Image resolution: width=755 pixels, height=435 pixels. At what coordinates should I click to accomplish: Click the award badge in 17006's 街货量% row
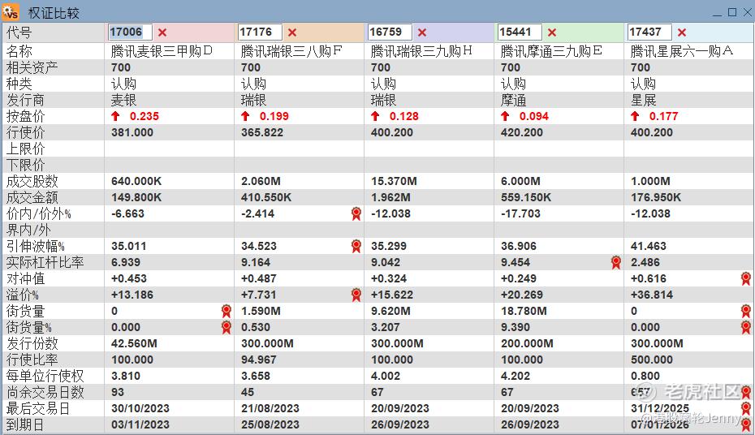tap(226, 328)
